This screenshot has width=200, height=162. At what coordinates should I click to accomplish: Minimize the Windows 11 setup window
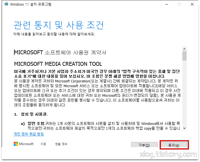[167, 4]
